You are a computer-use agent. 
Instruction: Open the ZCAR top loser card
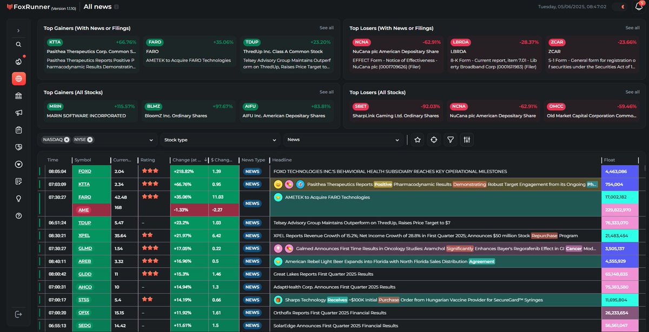(592, 54)
